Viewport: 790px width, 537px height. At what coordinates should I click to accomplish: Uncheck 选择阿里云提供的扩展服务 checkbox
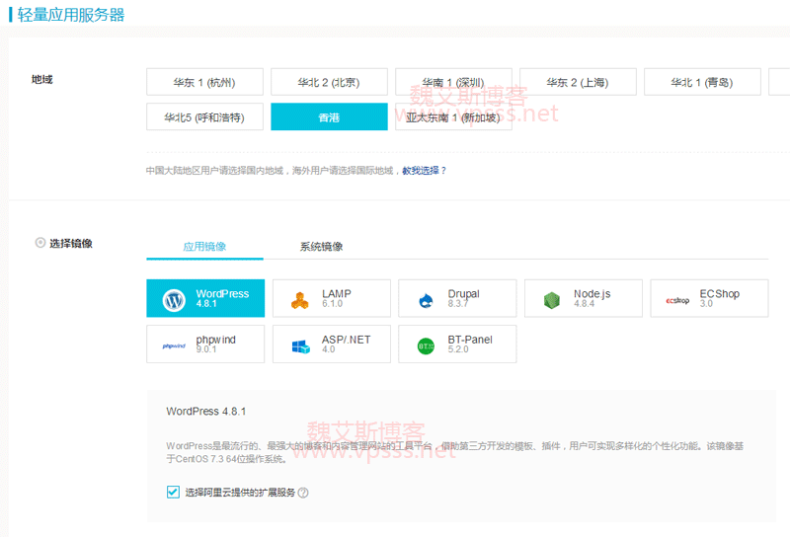pyautogui.click(x=174, y=492)
